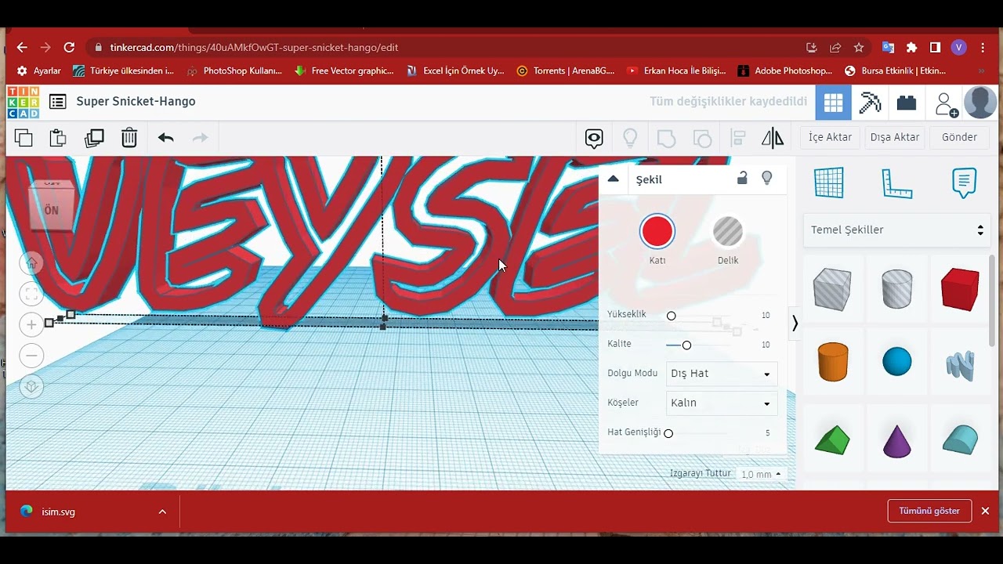Click the Gönder button
The image size is (1003, 564).
point(959,137)
